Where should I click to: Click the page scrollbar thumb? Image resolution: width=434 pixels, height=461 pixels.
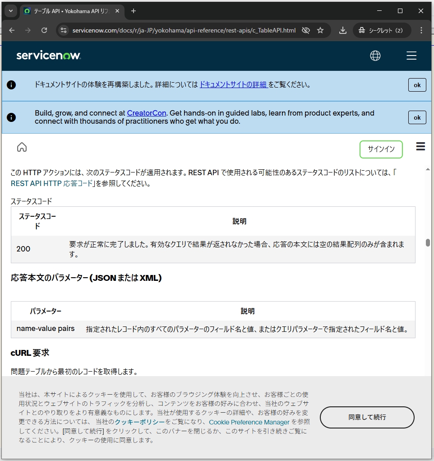point(428,243)
